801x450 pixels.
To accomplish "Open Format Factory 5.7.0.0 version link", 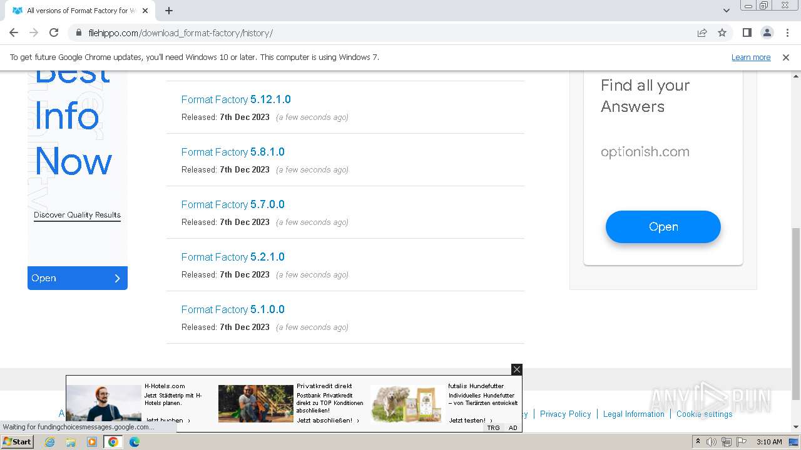I will [x=233, y=204].
